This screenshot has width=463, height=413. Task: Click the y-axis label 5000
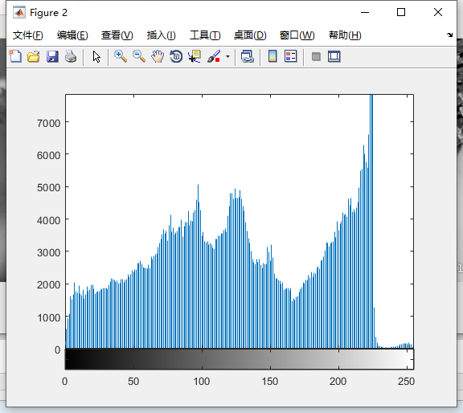pos(49,188)
